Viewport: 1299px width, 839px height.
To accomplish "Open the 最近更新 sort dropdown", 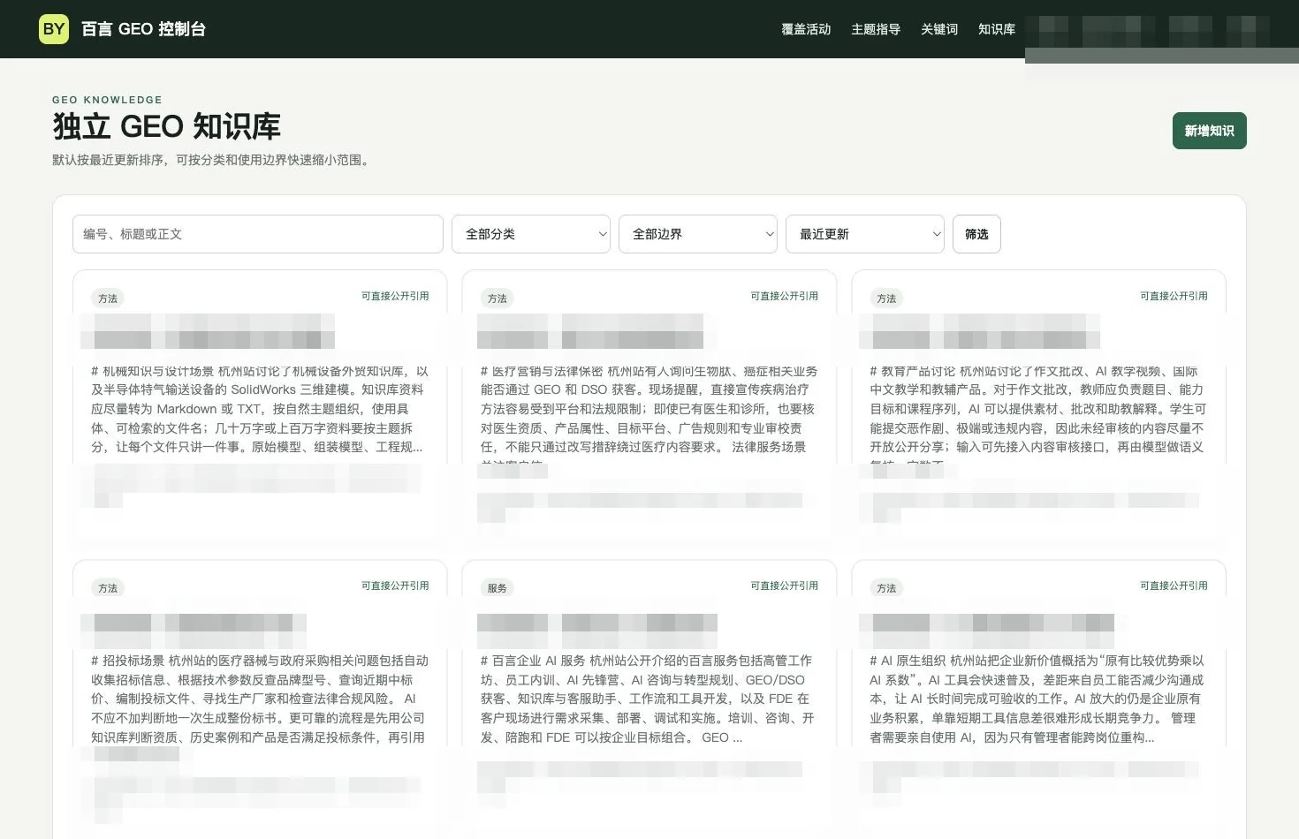I will pos(865,234).
